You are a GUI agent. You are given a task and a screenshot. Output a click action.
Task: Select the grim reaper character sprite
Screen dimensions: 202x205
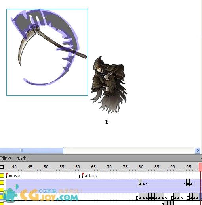click(109, 85)
